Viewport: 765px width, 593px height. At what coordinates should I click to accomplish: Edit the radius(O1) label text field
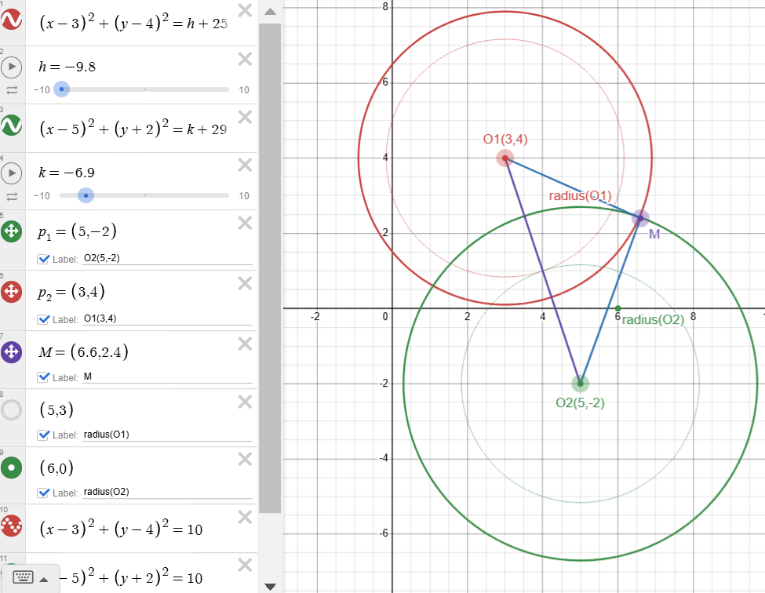pos(166,435)
